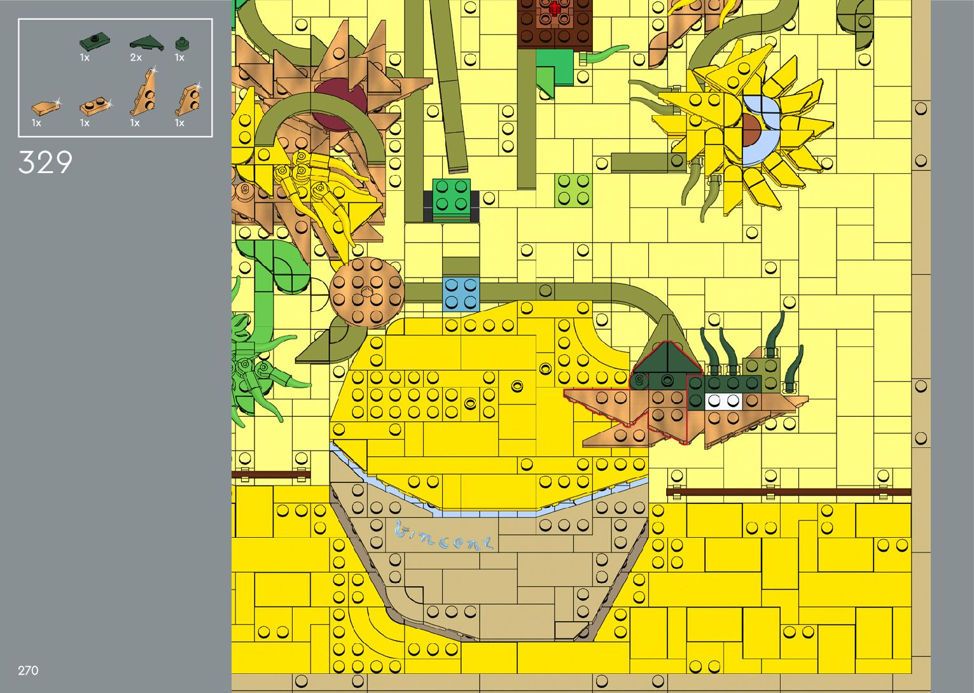Screen dimensions: 974x693
Task: Click the round tan 4x4 plate
Action: point(366,293)
